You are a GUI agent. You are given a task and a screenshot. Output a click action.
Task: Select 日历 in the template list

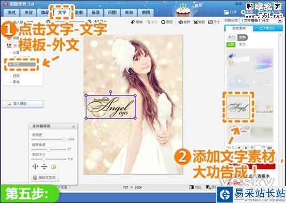(16, 76)
